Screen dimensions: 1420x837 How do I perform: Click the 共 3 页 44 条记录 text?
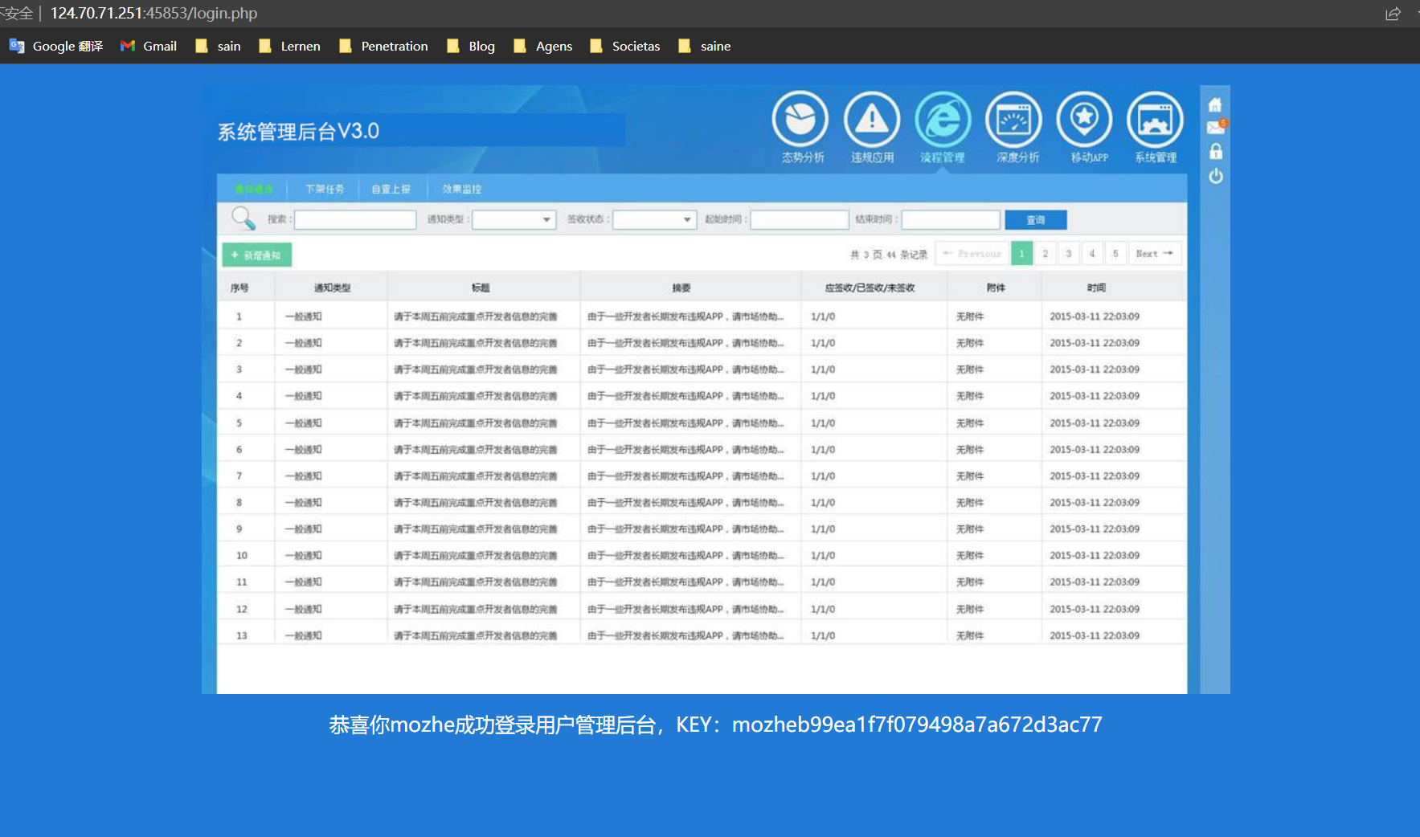(x=889, y=255)
